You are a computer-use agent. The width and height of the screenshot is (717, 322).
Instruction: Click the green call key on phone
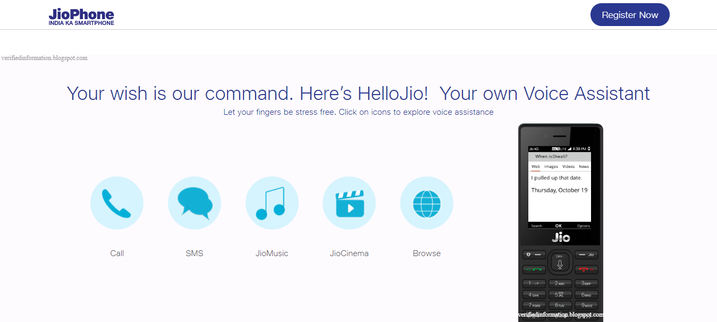pos(535,269)
